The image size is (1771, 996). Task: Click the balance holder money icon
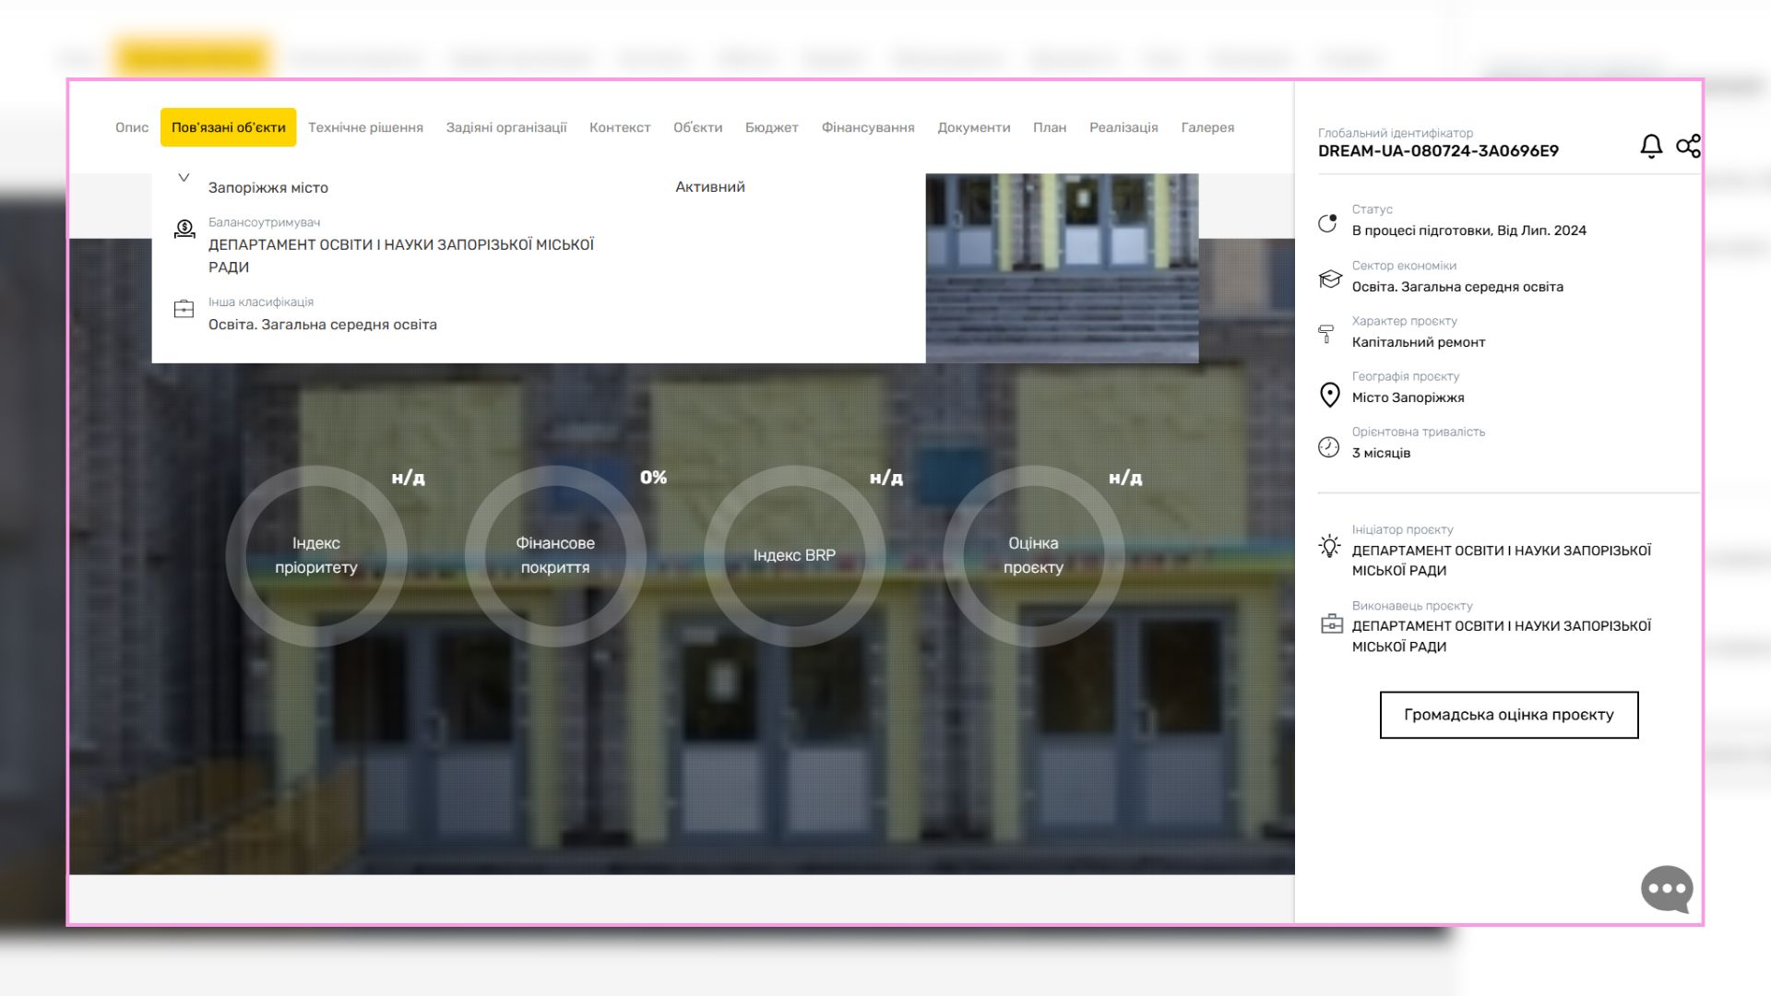184,229
